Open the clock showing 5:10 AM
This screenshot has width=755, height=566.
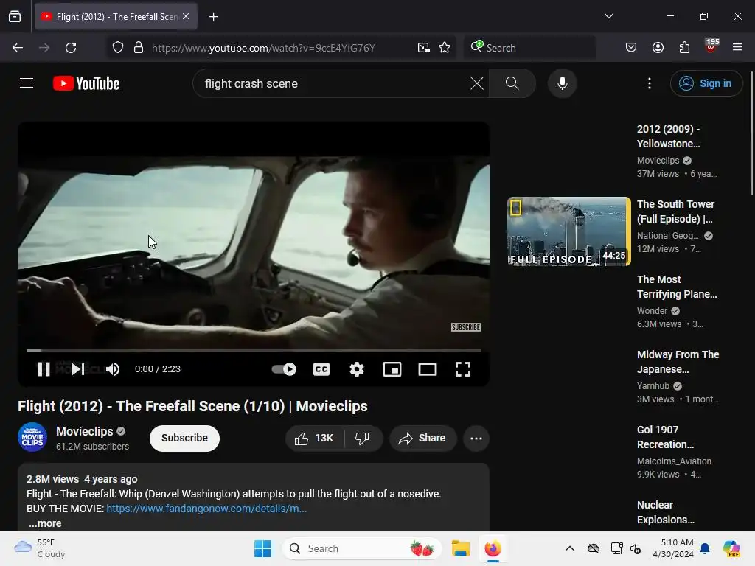tap(673, 548)
